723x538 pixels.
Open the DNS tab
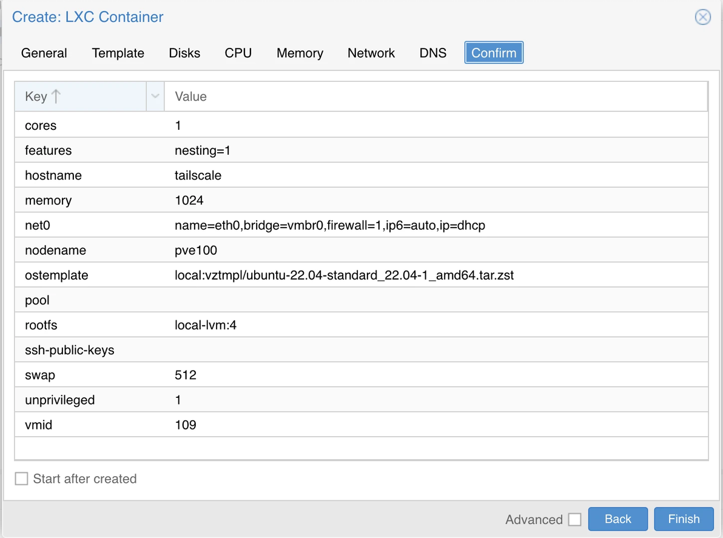coord(432,53)
